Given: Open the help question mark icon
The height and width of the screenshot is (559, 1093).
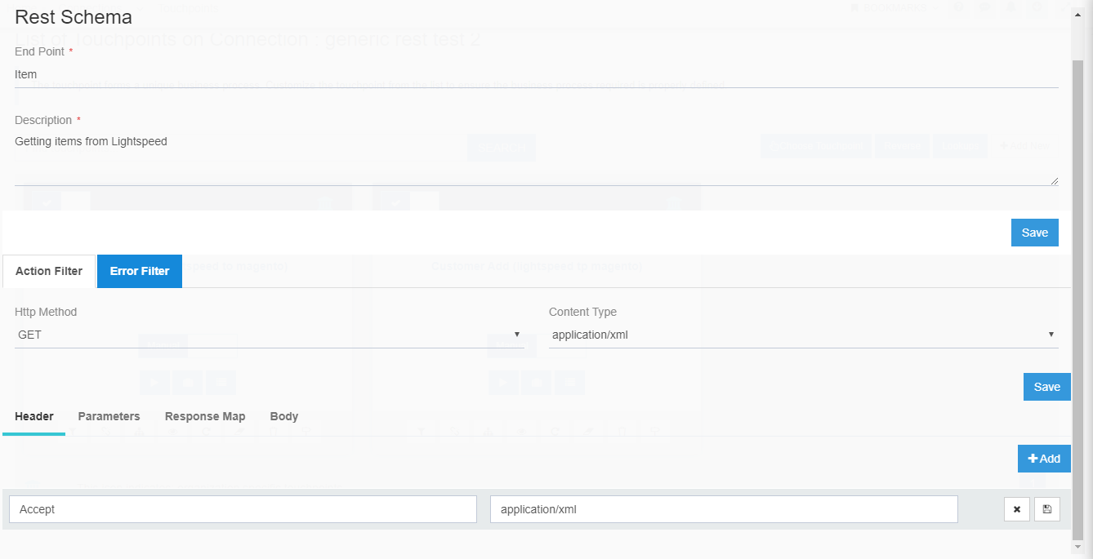Looking at the screenshot, I should [958, 7].
